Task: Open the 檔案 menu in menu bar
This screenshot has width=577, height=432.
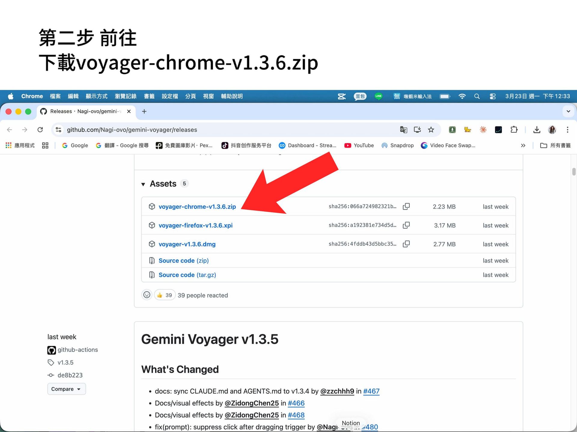Action: click(55, 96)
